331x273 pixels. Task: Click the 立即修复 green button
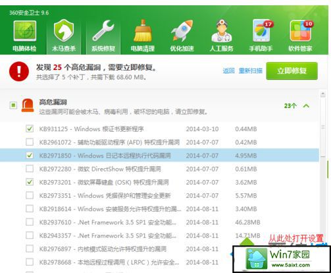(292, 71)
